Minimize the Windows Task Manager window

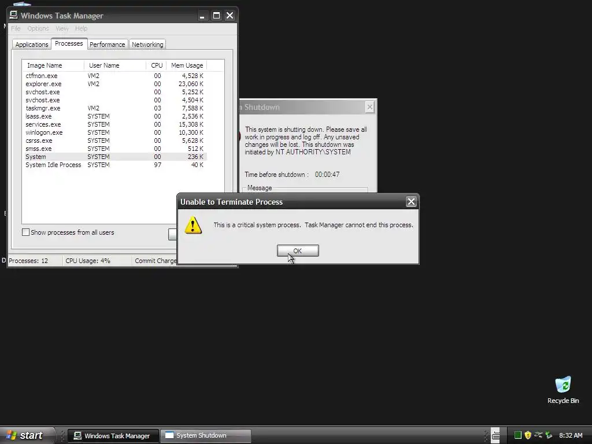click(x=202, y=16)
